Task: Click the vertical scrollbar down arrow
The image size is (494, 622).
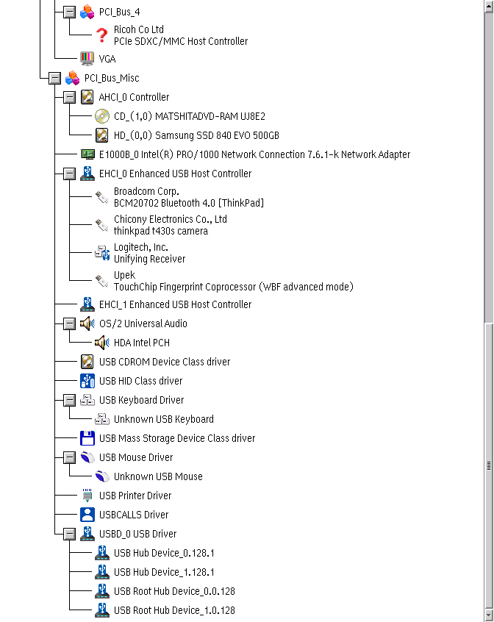Action: (488, 614)
